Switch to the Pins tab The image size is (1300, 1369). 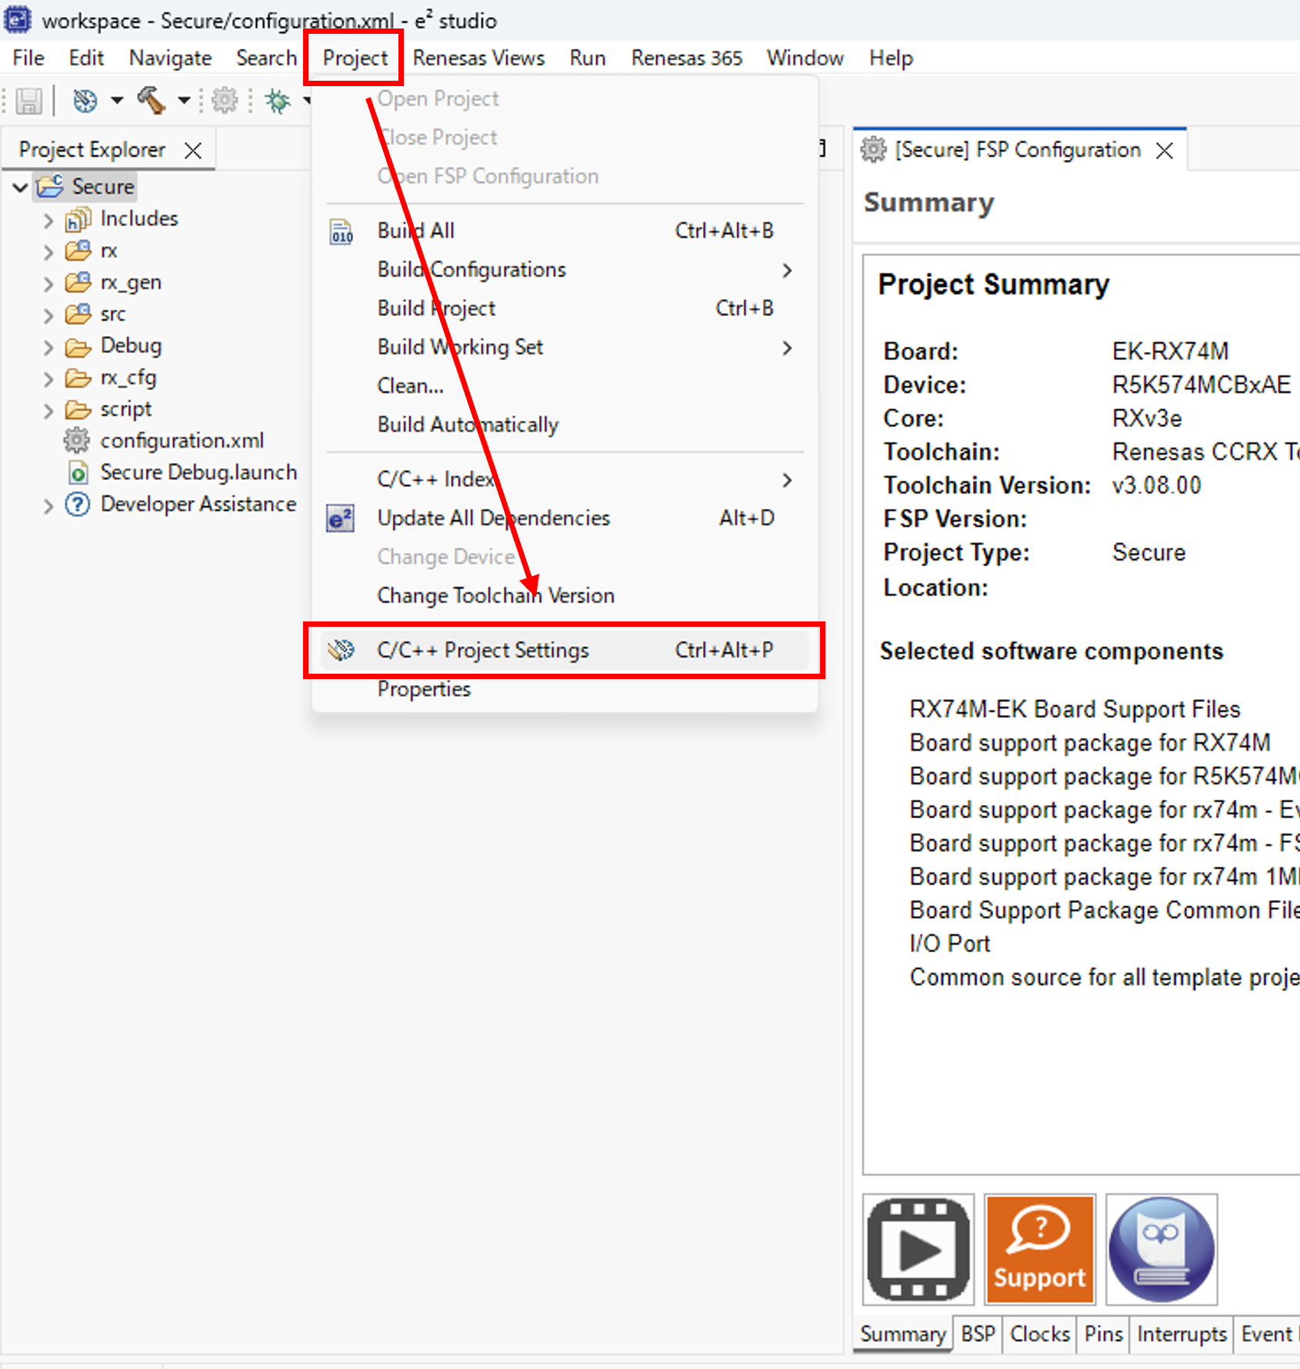[x=1104, y=1334]
